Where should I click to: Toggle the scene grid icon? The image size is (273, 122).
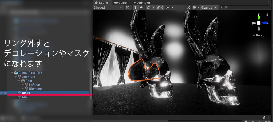click(167, 7)
